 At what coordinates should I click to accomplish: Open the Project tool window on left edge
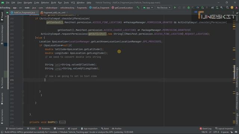(2, 16)
